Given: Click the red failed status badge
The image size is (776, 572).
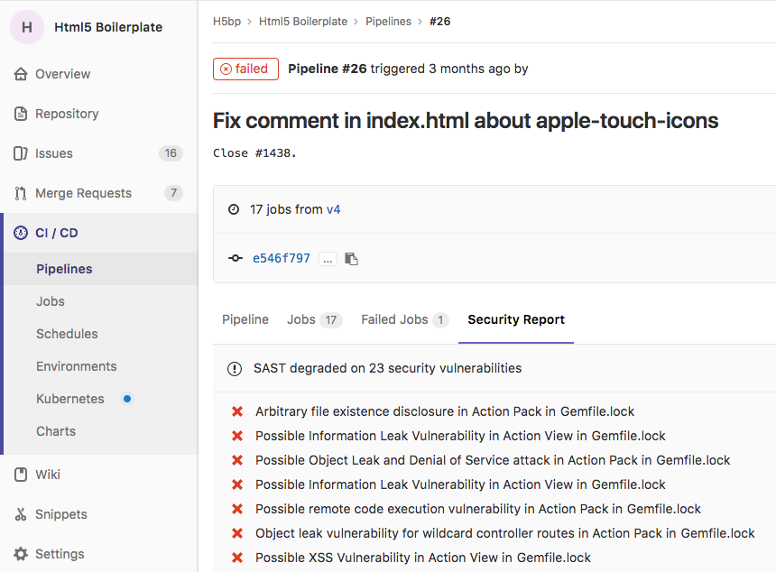Looking at the screenshot, I should (245, 69).
